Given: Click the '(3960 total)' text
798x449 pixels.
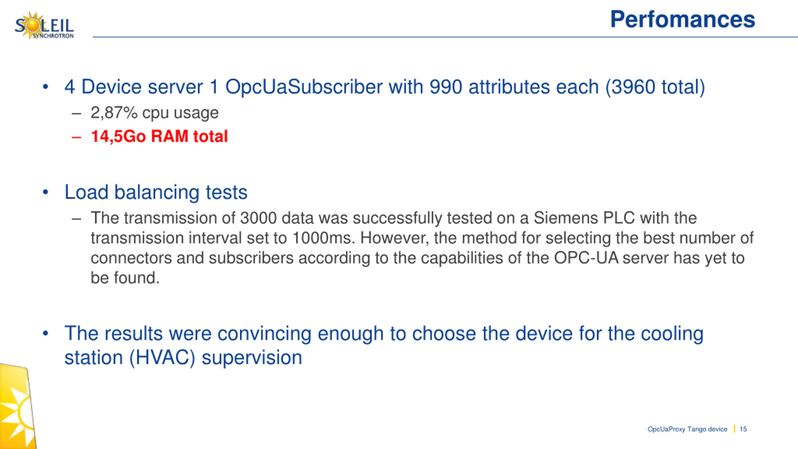Looking at the screenshot, I should pos(655,87).
